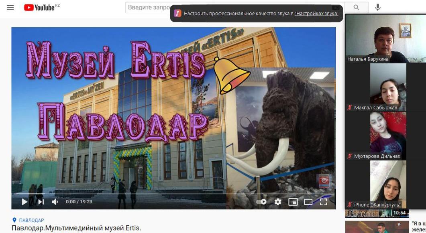This screenshot has height=233, width=426.
Task: Click muted mic icon beside Макпал Сабыржан
Action: tap(350, 107)
